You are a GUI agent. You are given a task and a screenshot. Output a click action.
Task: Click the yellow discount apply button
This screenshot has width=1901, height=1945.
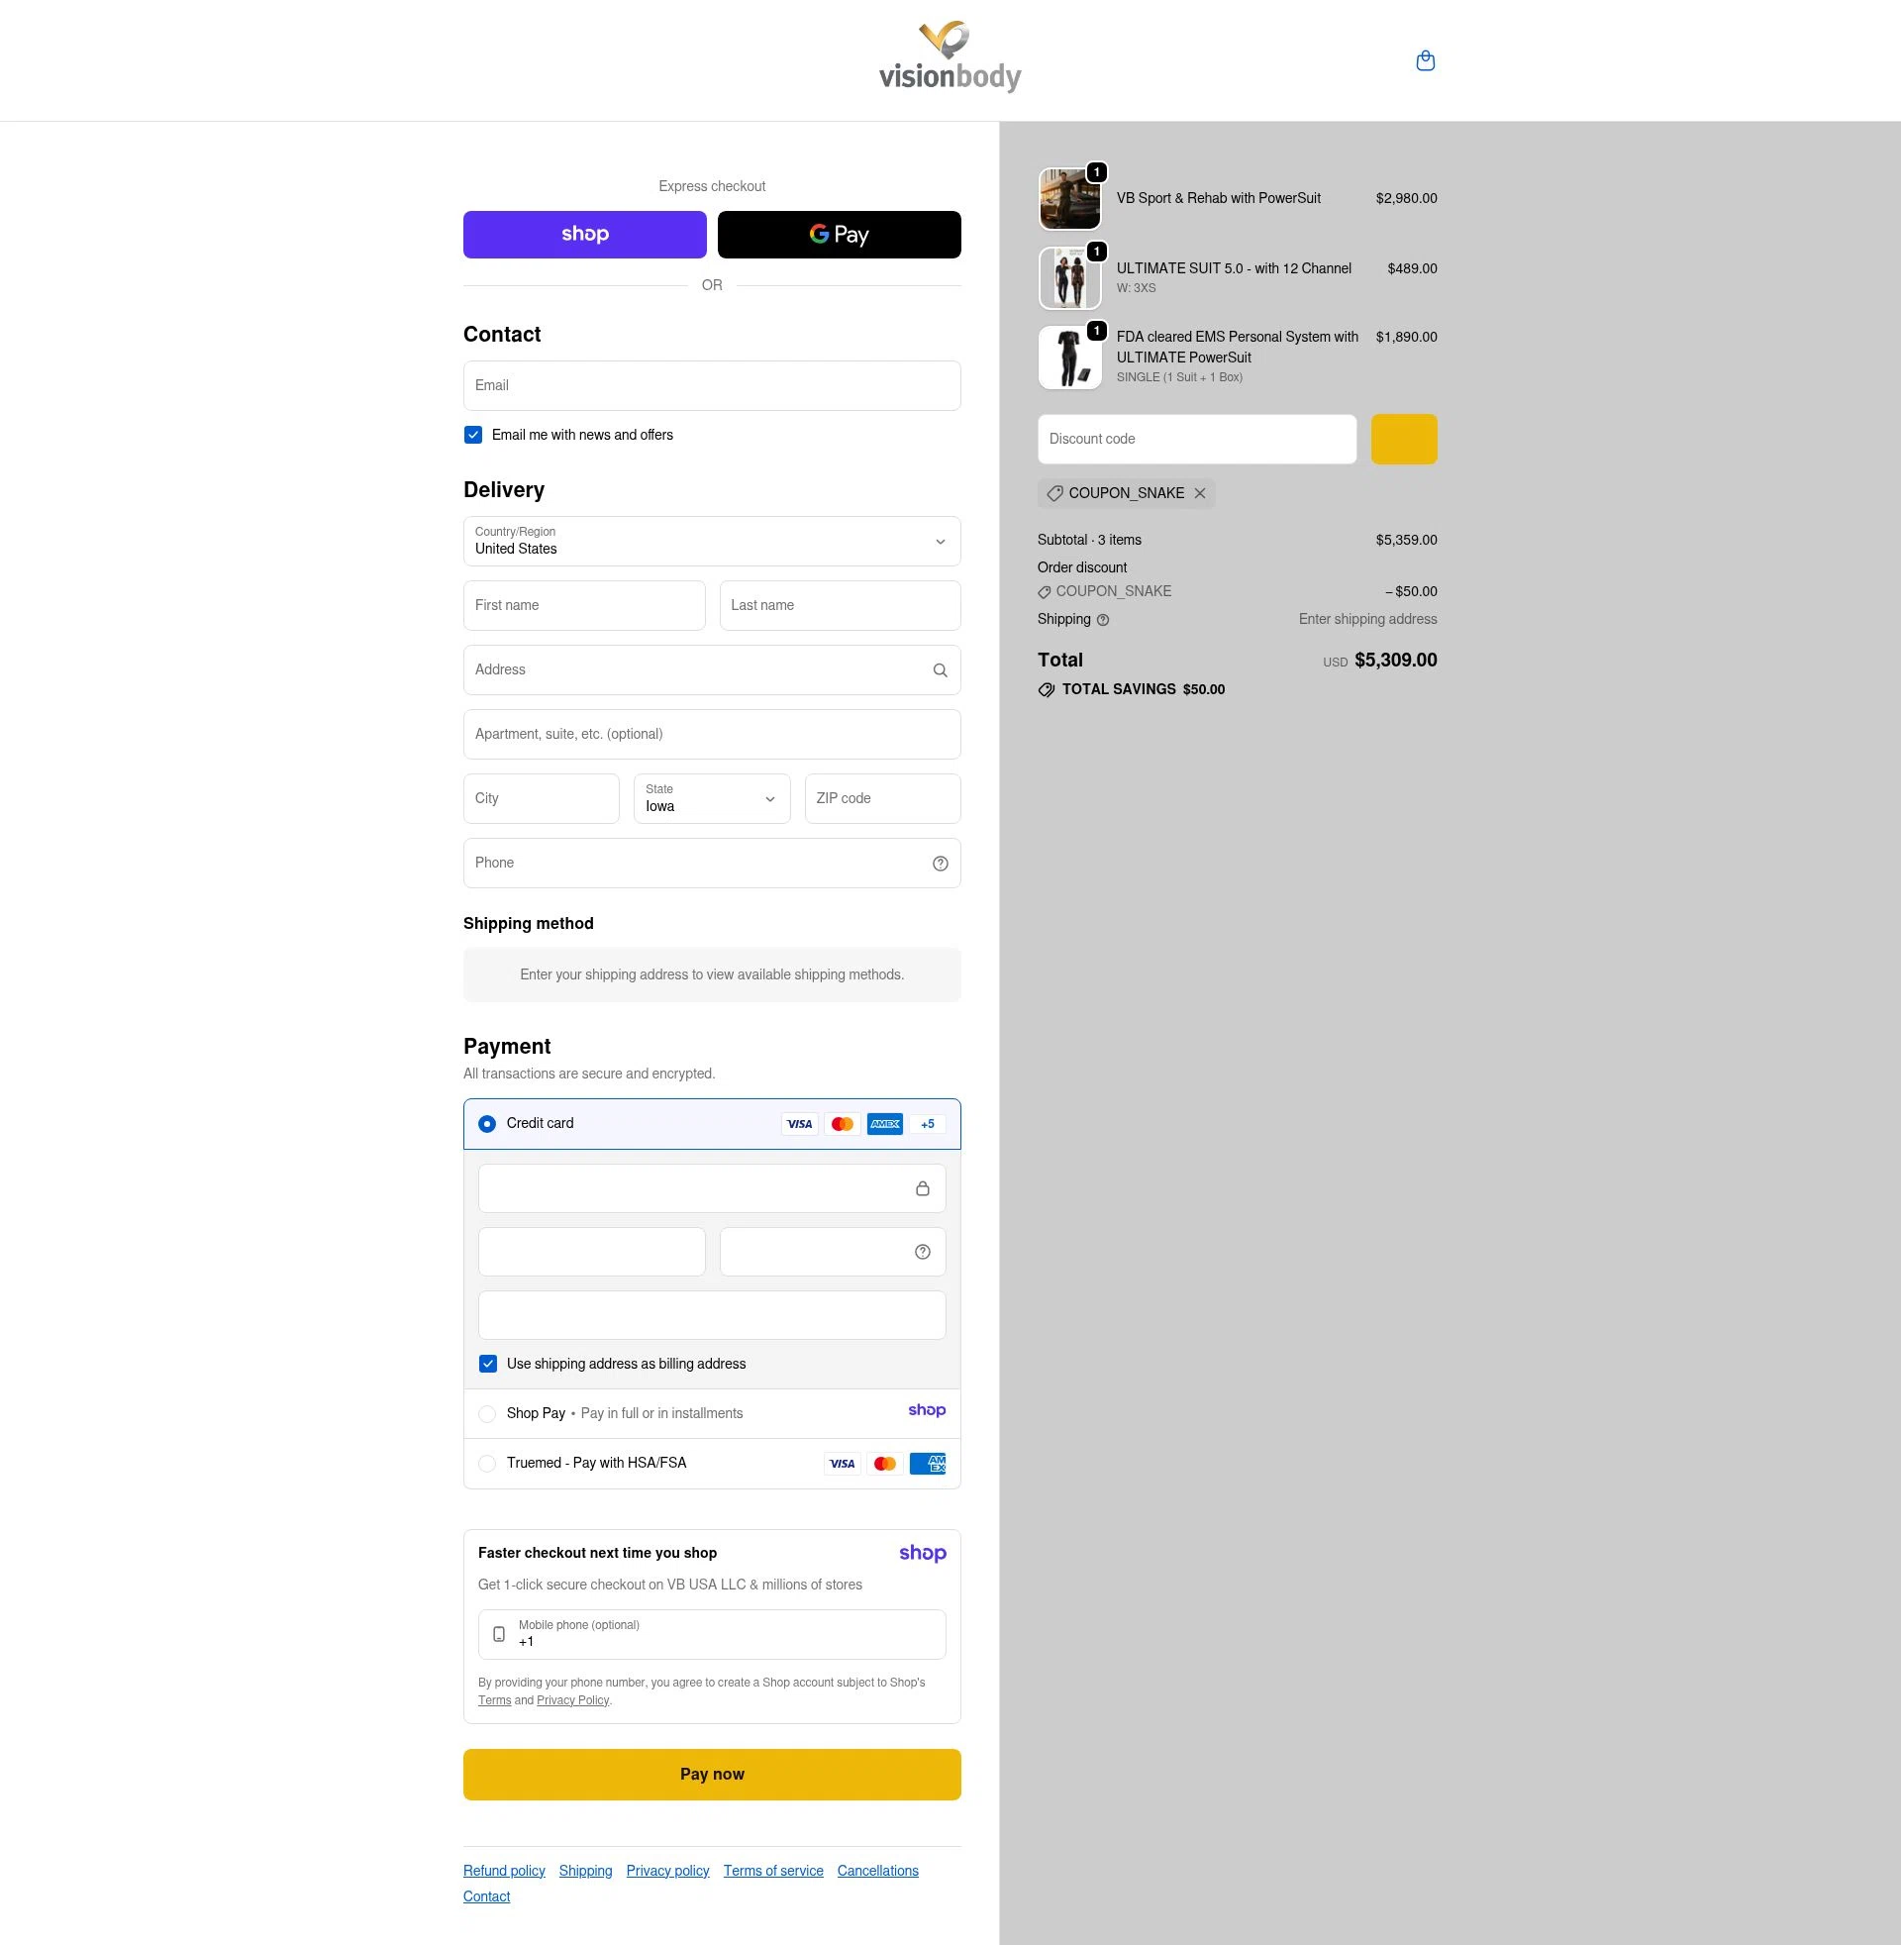click(x=1404, y=439)
